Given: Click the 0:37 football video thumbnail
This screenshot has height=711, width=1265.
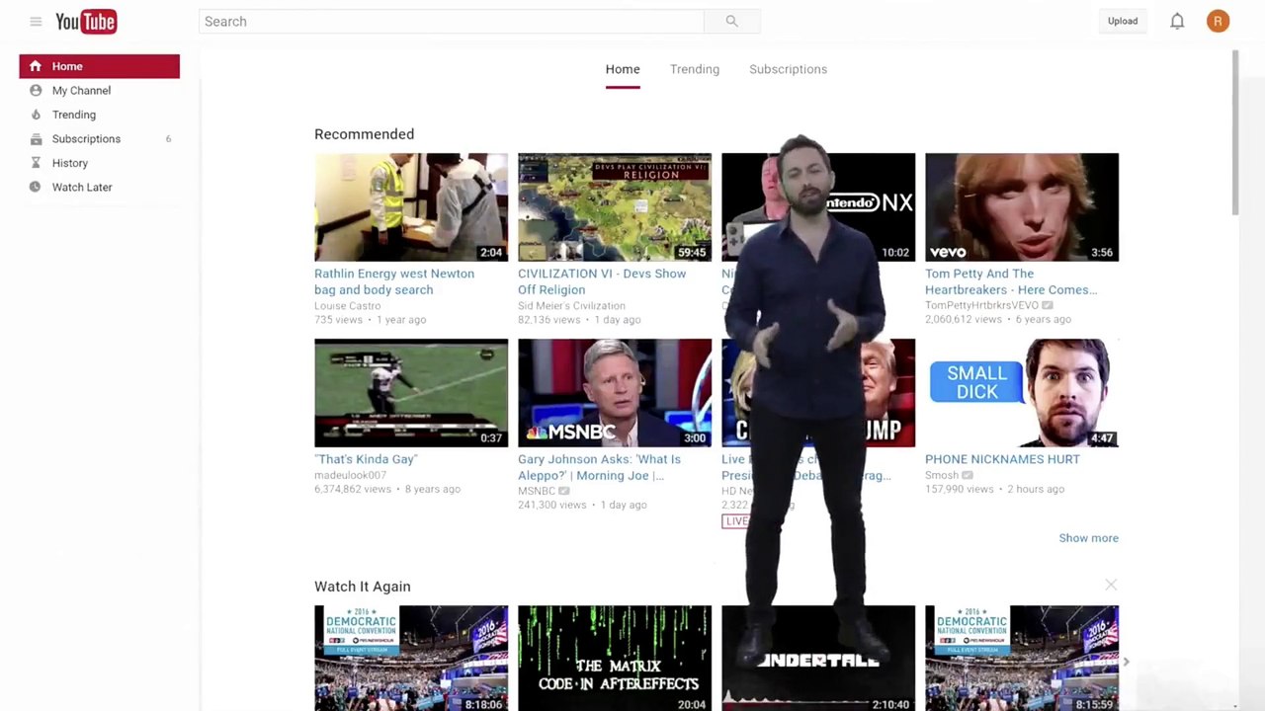Looking at the screenshot, I should click(x=411, y=392).
